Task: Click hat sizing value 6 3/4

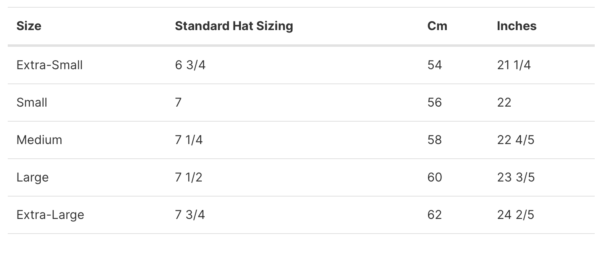Action: tap(190, 65)
